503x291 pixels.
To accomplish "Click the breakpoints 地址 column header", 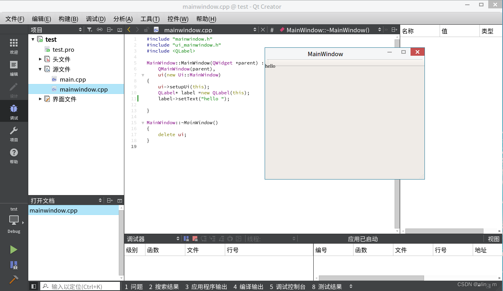I will pos(487,250).
